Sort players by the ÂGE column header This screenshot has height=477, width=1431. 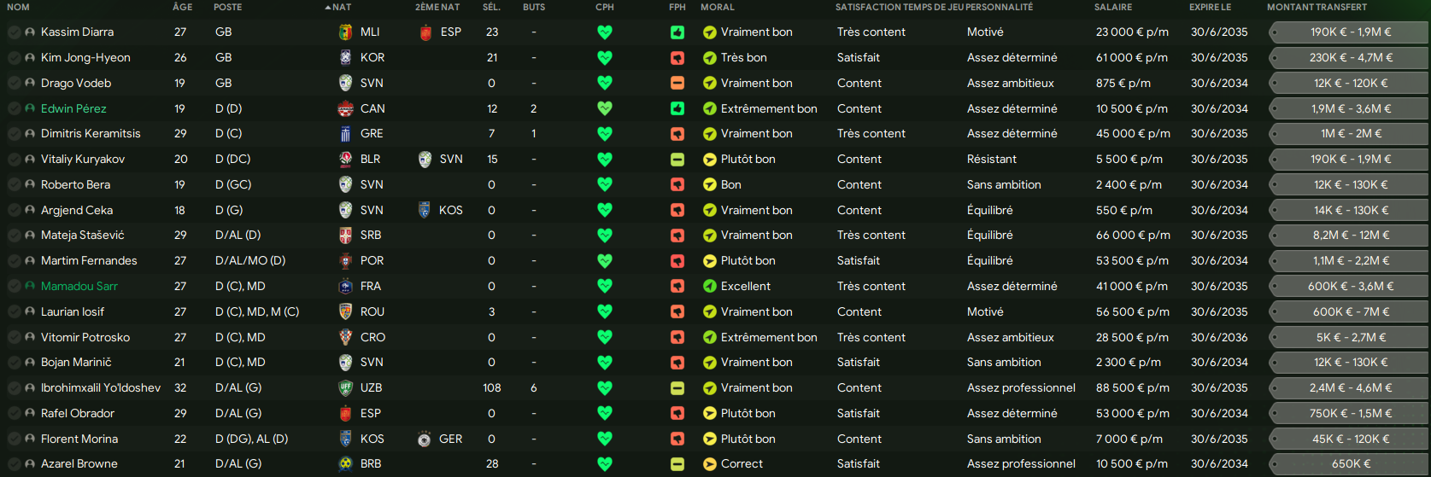(182, 7)
